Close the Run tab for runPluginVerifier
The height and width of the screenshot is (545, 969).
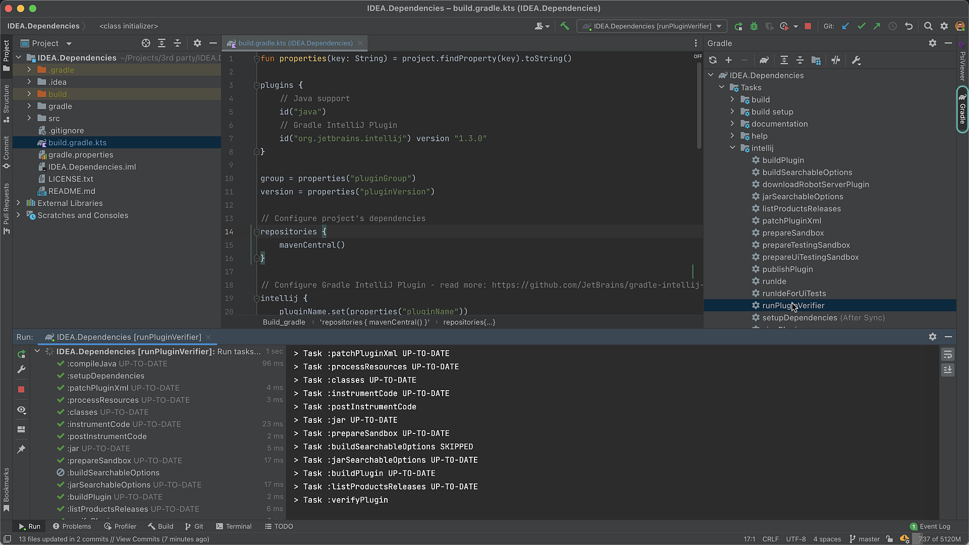click(x=208, y=337)
